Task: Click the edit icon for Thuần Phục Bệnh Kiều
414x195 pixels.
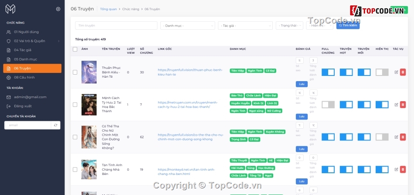Action: click(396, 72)
